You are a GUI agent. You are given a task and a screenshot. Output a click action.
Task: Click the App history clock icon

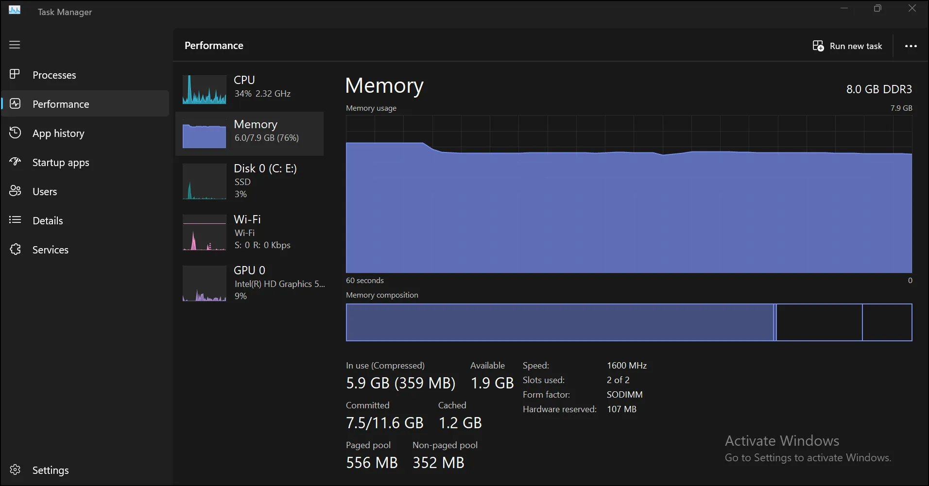click(x=15, y=133)
